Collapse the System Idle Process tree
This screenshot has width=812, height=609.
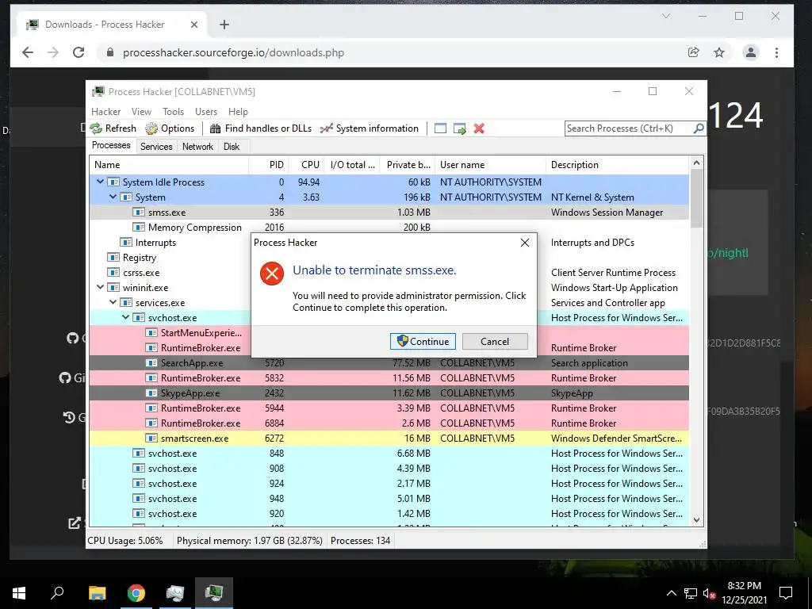(x=100, y=182)
